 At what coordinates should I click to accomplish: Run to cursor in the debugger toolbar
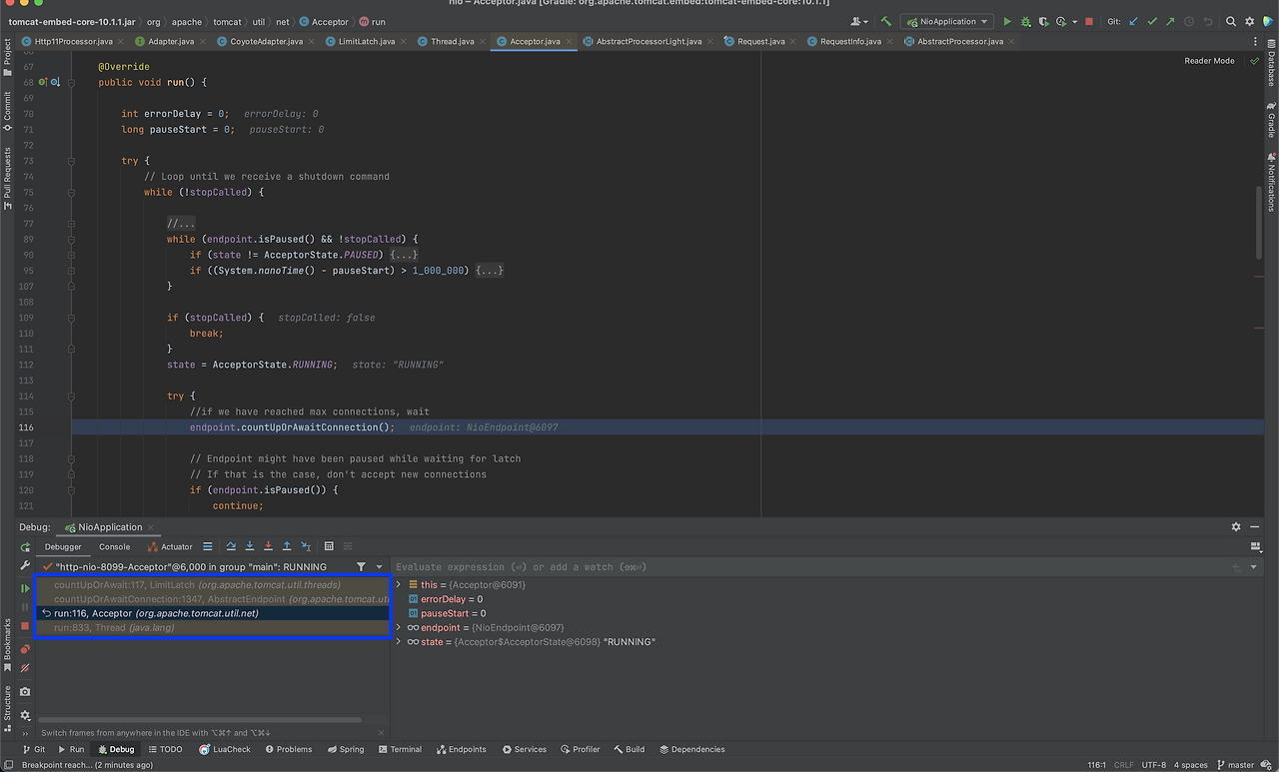tap(305, 546)
